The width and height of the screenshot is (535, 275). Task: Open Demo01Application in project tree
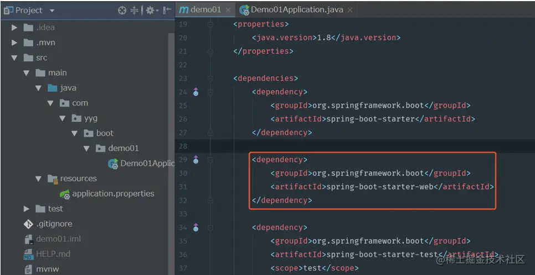[x=147, y=163]
